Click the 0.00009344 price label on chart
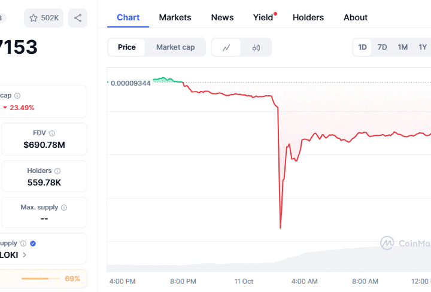Image resolution: width=431 pixels, height=292 pixels. point(130,82)
